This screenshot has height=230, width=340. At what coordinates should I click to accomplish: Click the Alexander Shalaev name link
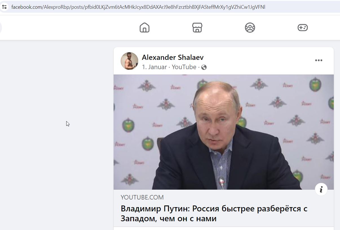(x=173, y=57)
